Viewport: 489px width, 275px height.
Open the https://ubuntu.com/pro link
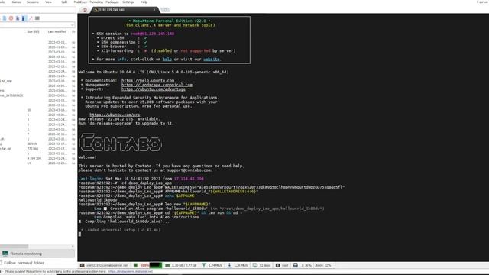click(x=115, y=115)
